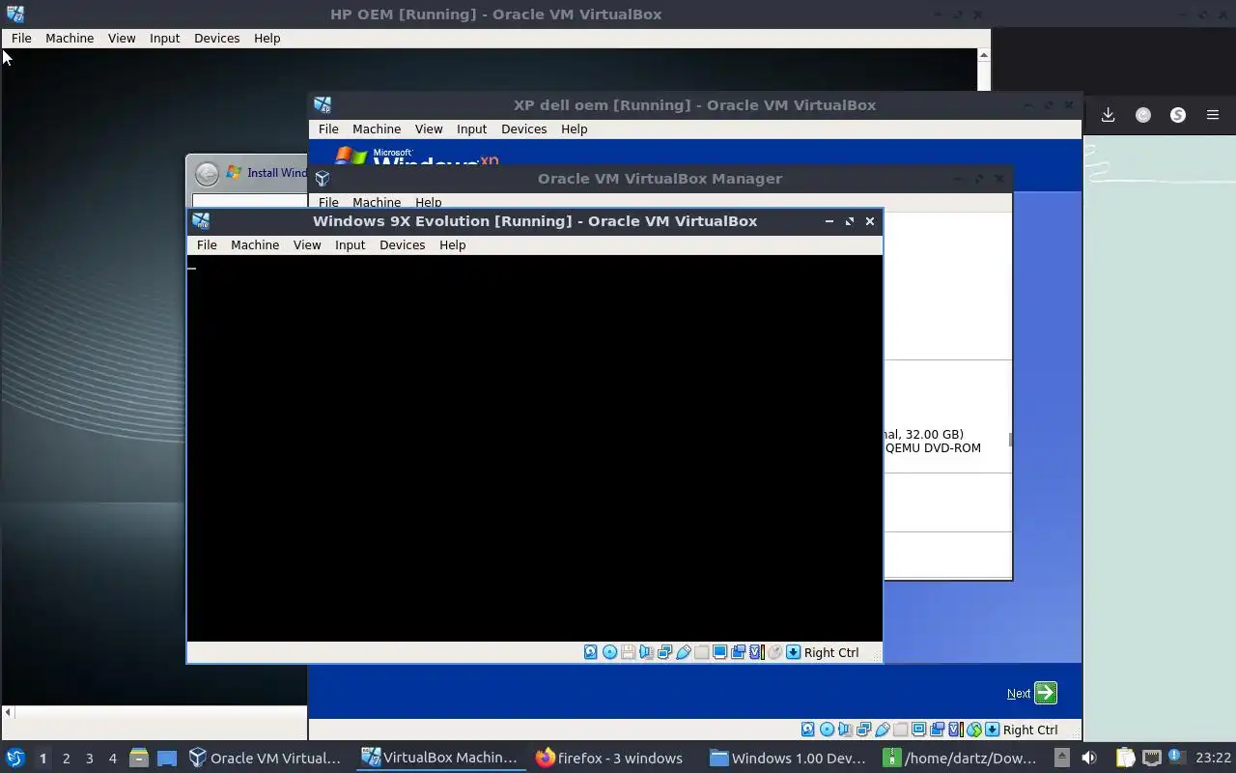The height and width of the screenshot is (773, 1236).
Task: Click mouse integration indicator in Windows 9X Evolution status bar
Action: point(774,652)
